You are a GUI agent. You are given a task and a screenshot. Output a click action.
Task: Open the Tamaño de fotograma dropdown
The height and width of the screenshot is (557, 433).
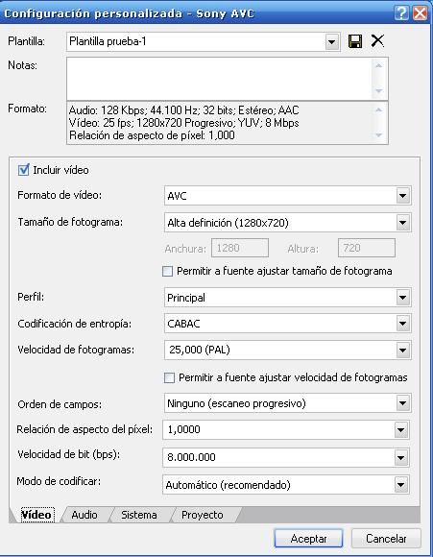click(x=403, y=223)
